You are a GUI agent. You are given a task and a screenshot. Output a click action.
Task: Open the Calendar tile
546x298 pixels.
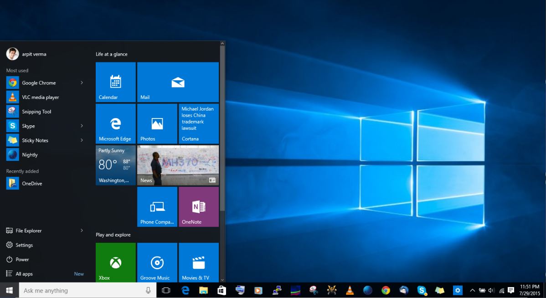(115, 82)
